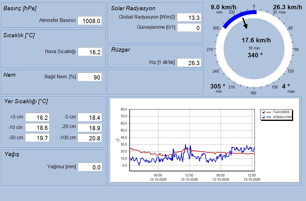Click the TAAVG60S legend label
The image size is (306, 201).
(281, 112)
